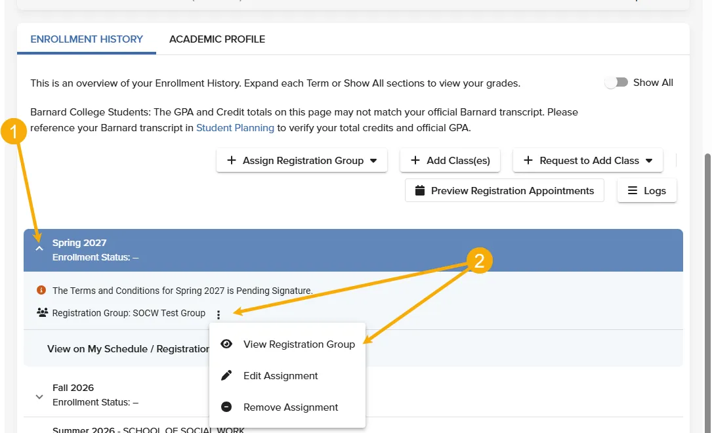Open Assign Registration Group dropdown
Image resolution: width=712 pixels, height=433 pixels.
[x=301, y=160]
